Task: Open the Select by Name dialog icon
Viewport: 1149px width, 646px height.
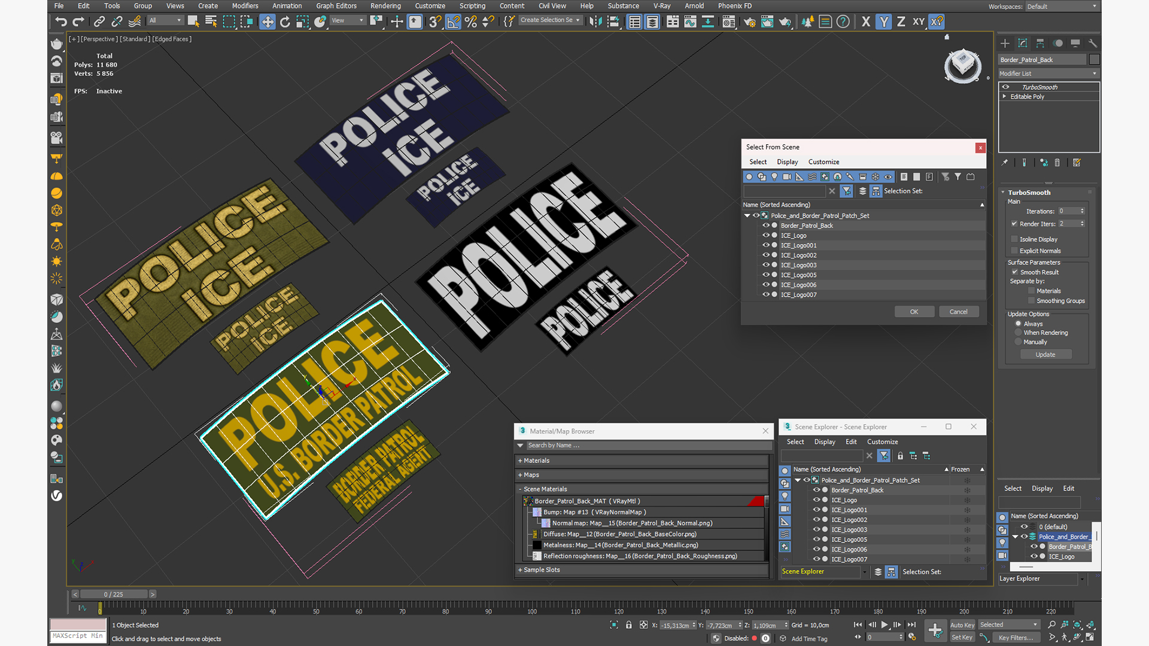Action: click(x=211, y=22)
